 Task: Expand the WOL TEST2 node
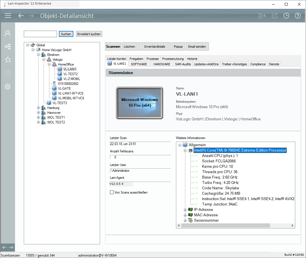point(39,122)
